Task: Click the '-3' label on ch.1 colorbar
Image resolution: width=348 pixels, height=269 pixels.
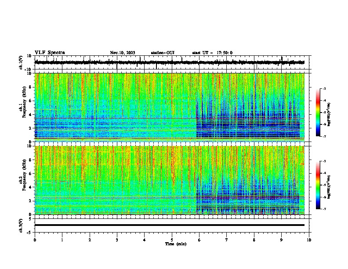Action: coord(324,88)
